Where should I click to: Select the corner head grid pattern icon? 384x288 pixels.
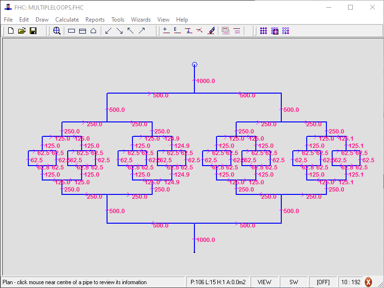coord(285,30)
